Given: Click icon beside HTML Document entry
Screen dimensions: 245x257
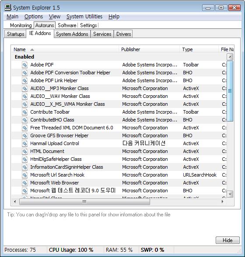Looking at the screenshot, I should [x=24, y=151].
